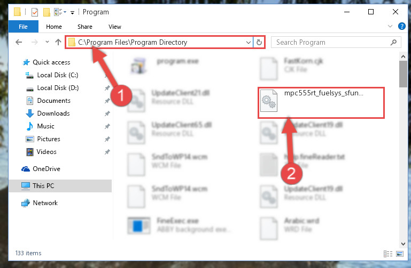Expand the ribbon with the chevron
This screenshot has width=411, height=268.
tap(390, 26)
